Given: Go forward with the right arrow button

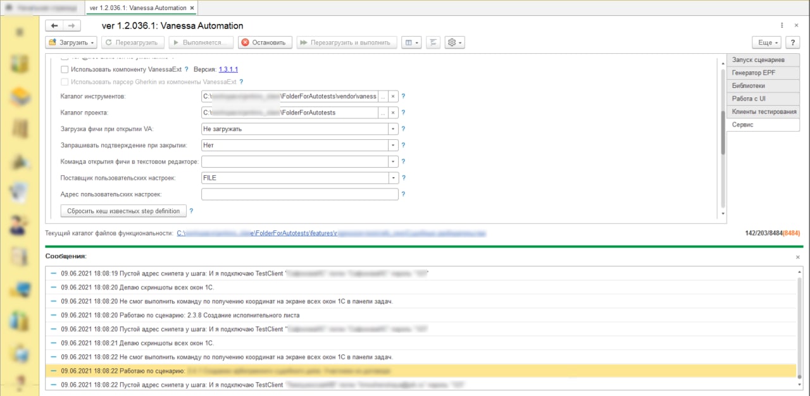Looking at the screenshot, I should pyautogui.click(x=72, y=26).
